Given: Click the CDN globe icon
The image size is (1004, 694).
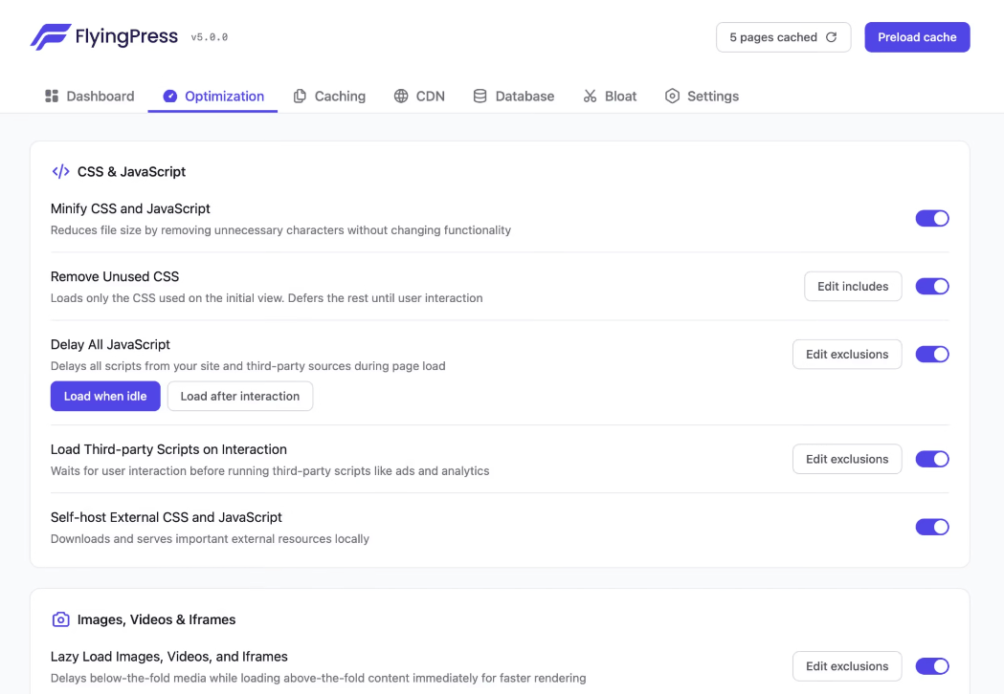Looking at the screenshot, I should (401, 96).
